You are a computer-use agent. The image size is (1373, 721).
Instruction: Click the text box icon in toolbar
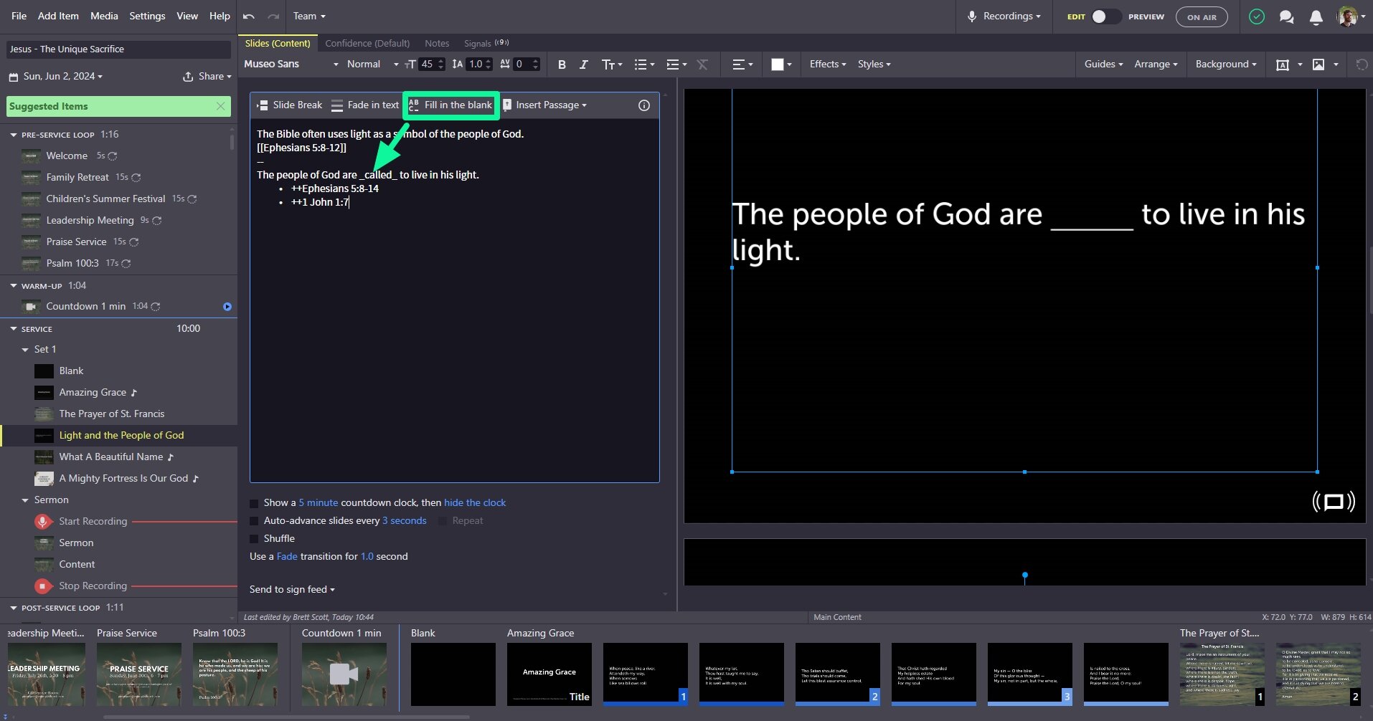[1283, 65]
